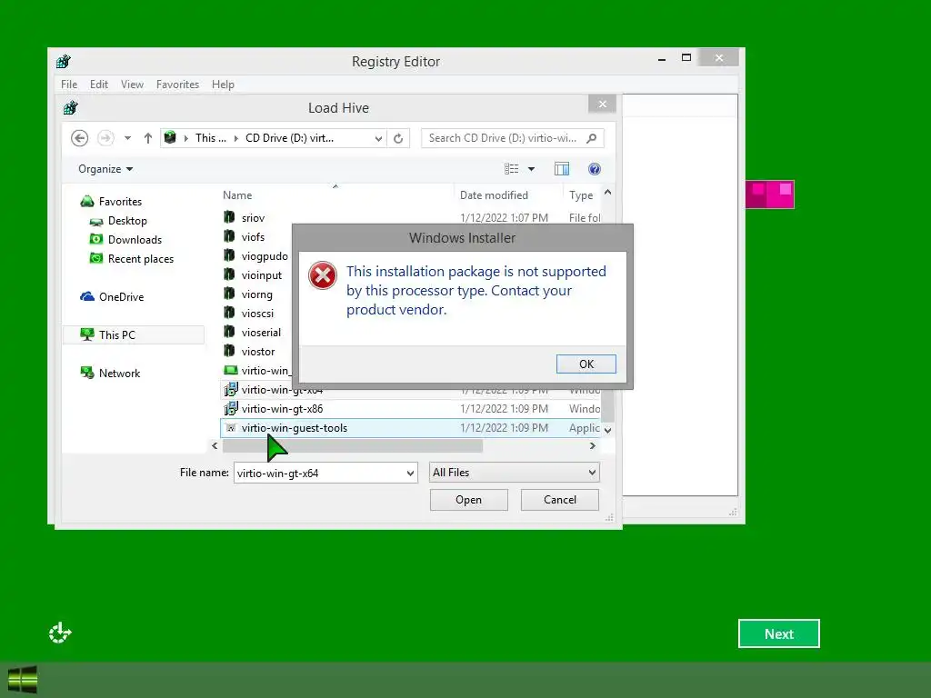Click the red error icon in Windows Installer
931x698 pixels.
tap(323, 275)
